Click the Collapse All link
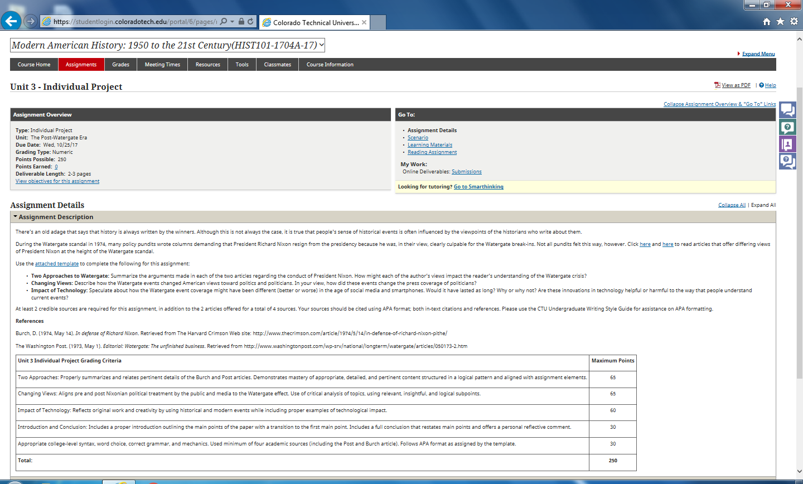803x484 pixels. [732, 205]
